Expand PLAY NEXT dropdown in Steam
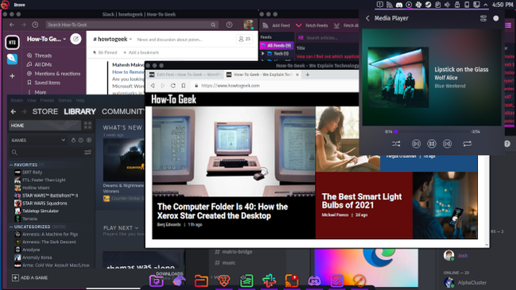Image resolution: width=516 pixels, height=290 pixels. [121, 228]
